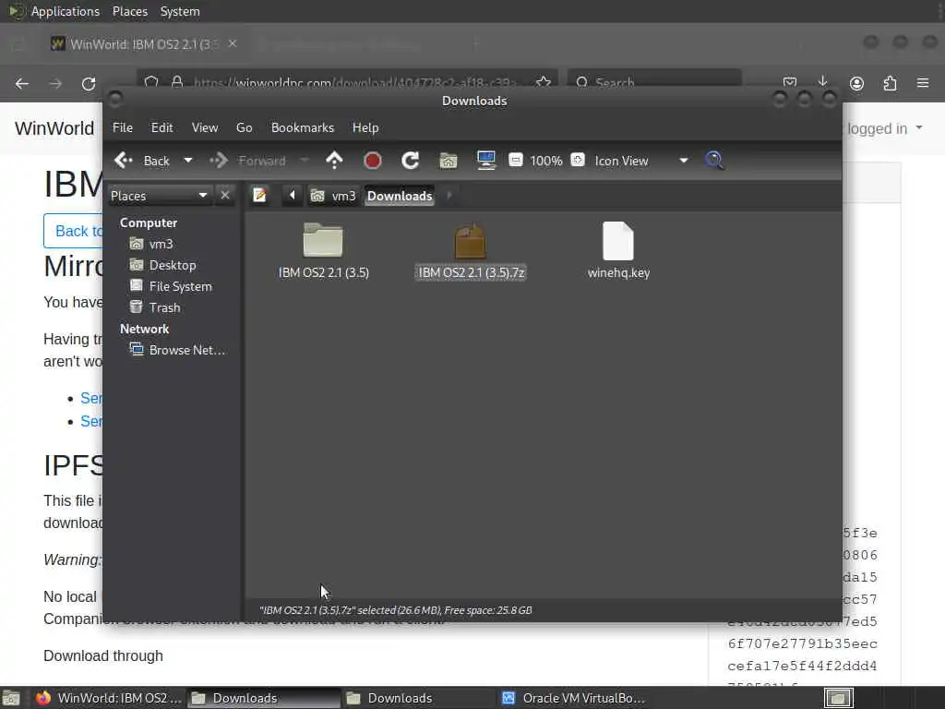
Task: Zoom in with the plus icon
Action: [x=578, y=160]
